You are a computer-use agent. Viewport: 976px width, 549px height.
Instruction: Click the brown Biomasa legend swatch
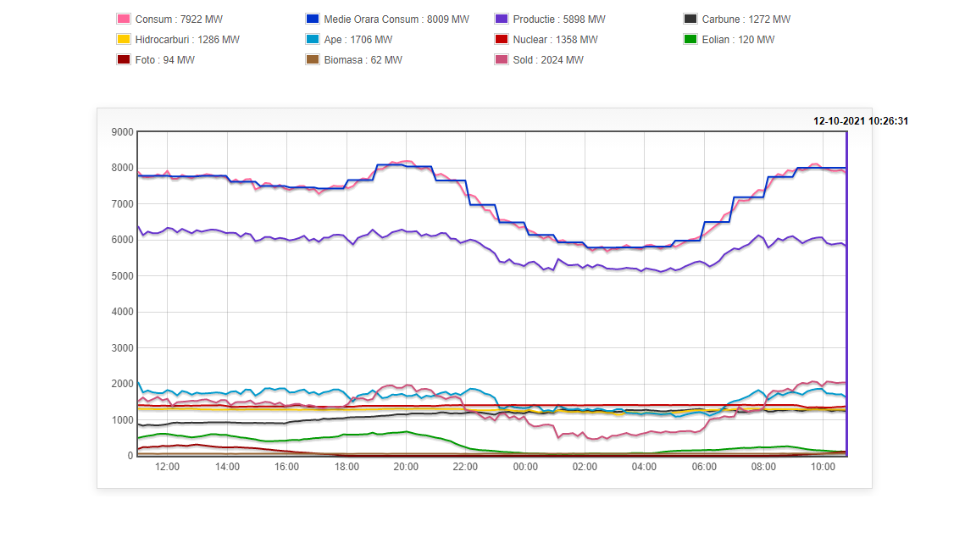pyautogui.click(x=312, y=60)
